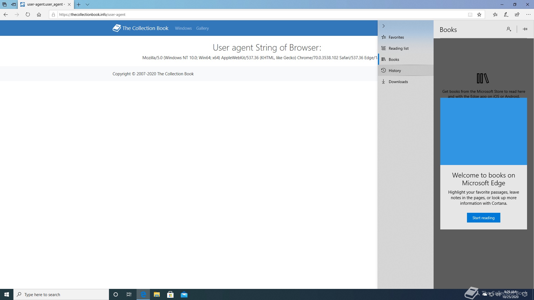The width and height of the screenshot is (534, 300).
Task: Share this page icon
Action: [517, 14]
